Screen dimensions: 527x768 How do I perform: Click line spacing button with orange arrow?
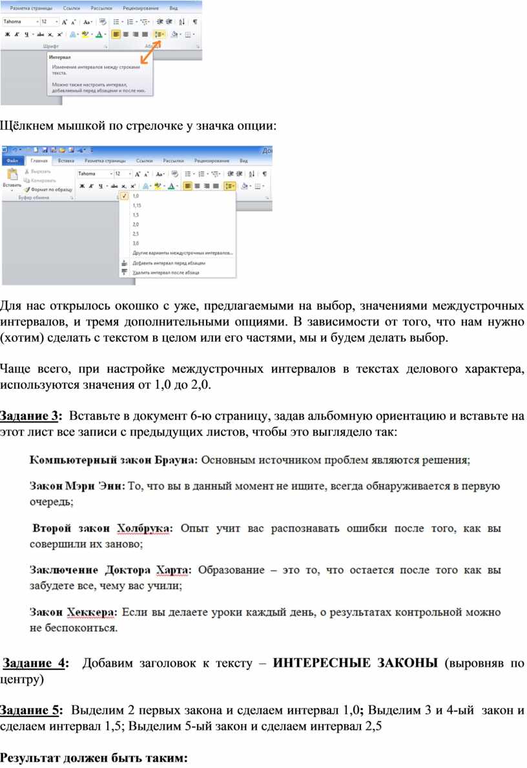(x=159, y=34)
